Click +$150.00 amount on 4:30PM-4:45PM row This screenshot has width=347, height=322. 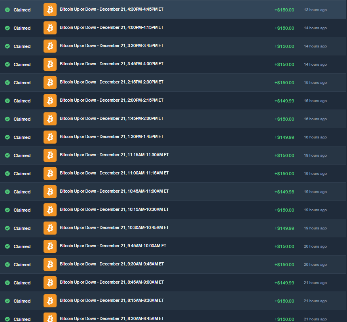(284, 10)
